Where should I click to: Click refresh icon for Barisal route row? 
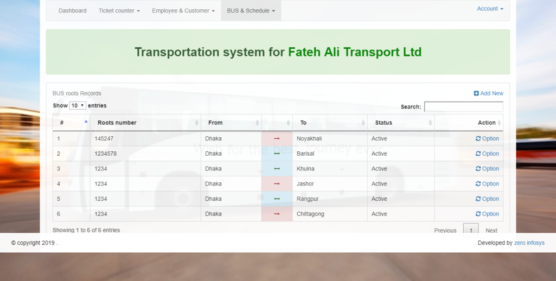(478, 154)
